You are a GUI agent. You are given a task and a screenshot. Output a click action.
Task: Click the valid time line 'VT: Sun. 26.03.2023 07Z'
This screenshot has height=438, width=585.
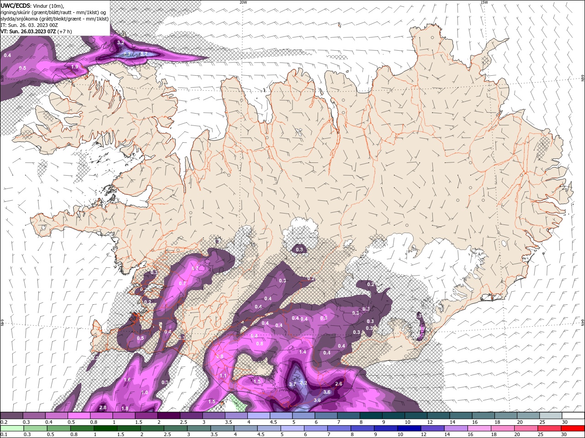click(28, 31)
